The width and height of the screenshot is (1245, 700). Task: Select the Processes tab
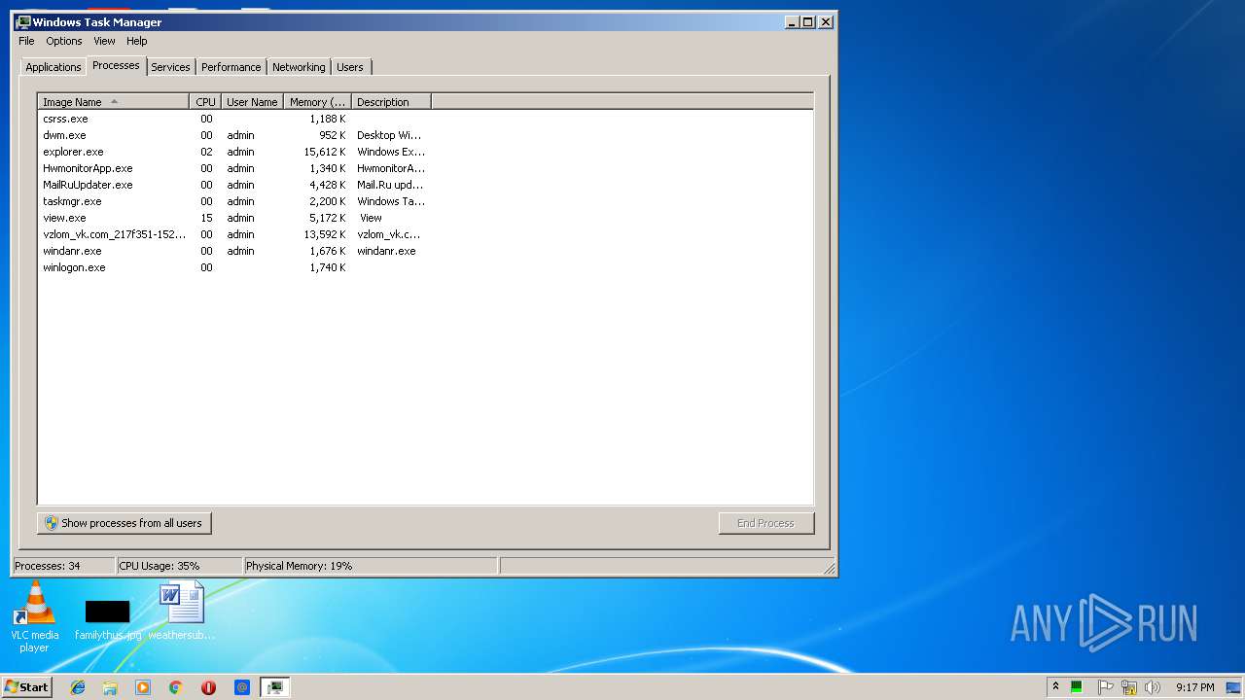(x=116, y=65)
